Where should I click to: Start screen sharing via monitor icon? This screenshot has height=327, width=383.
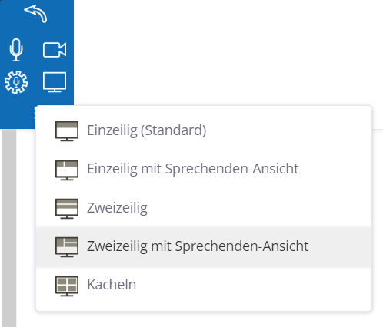(55, 82)
